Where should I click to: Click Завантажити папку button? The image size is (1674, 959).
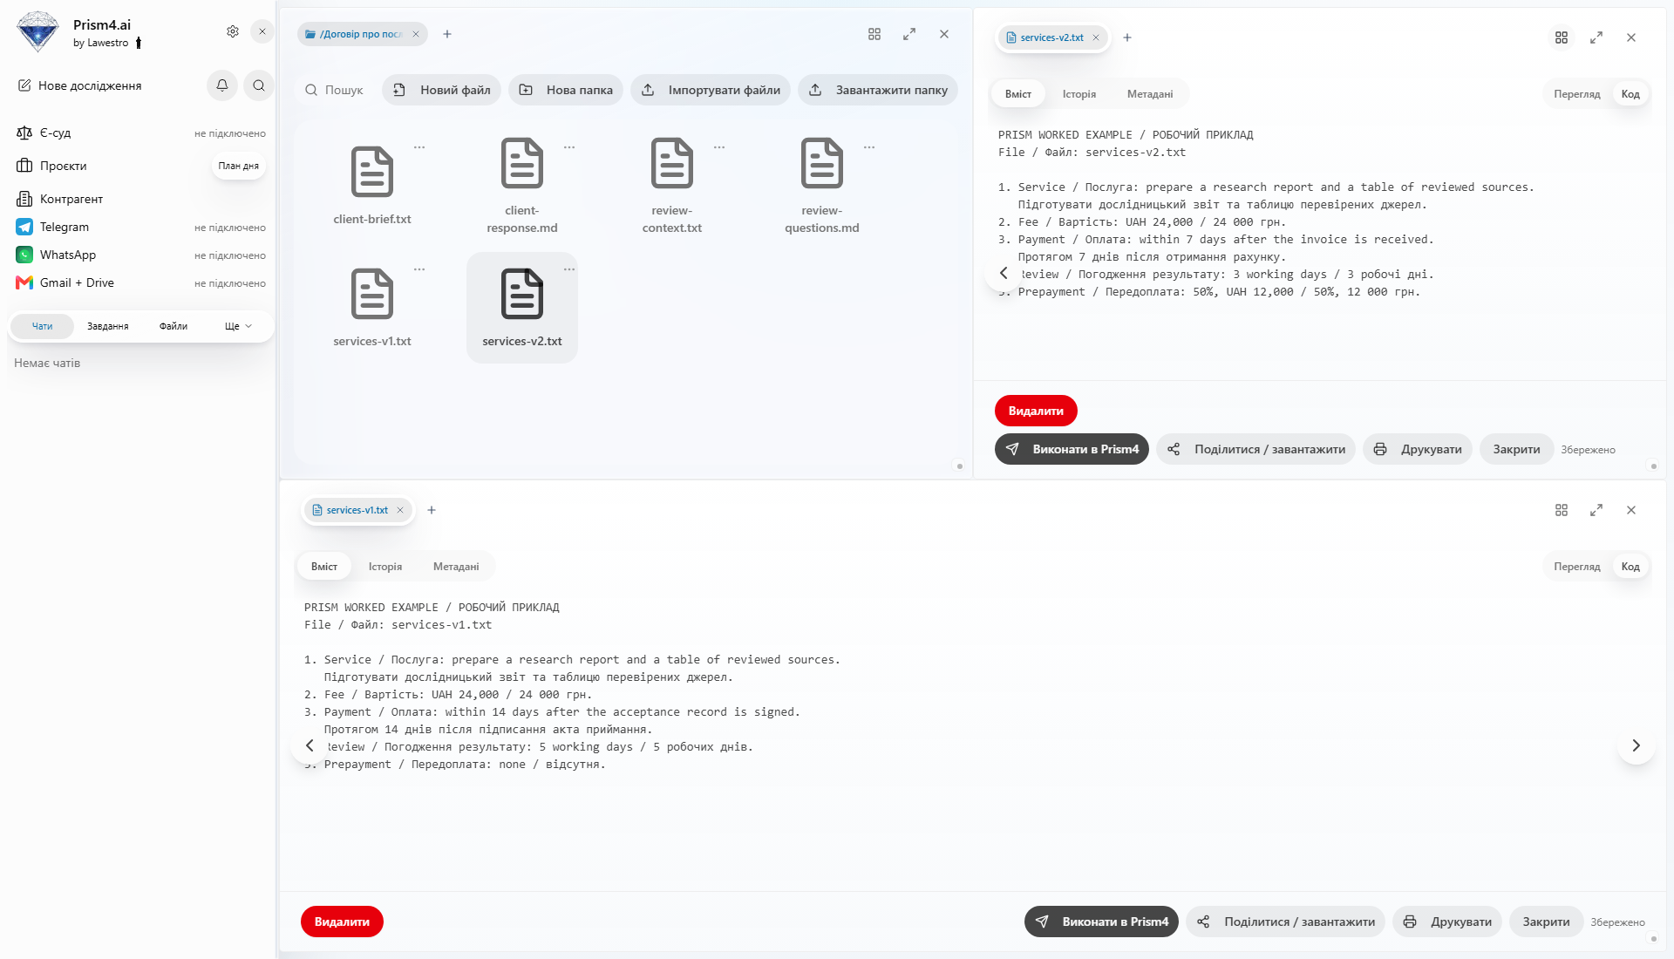(878, 90)
